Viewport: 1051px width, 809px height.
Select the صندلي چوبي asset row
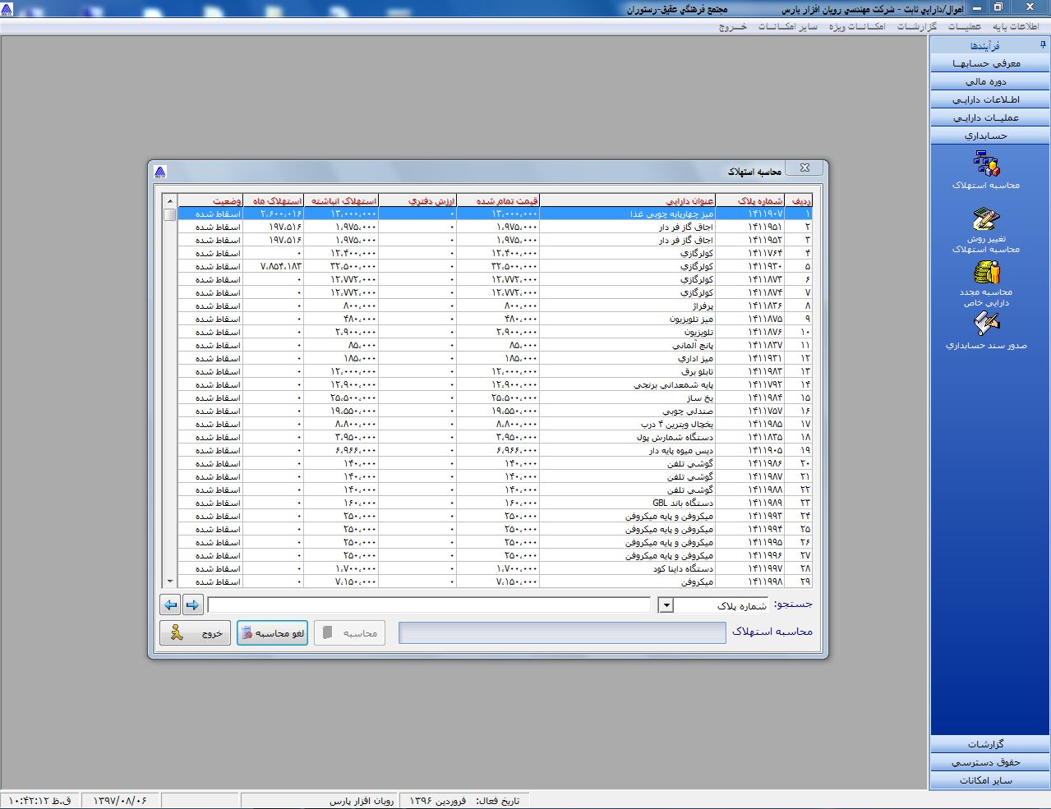495,411
